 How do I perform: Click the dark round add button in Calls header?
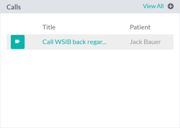coord(170,6)
